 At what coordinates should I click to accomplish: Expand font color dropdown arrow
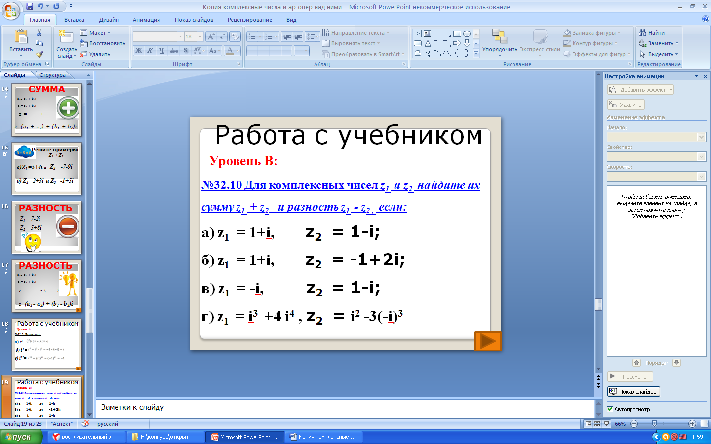238,51
